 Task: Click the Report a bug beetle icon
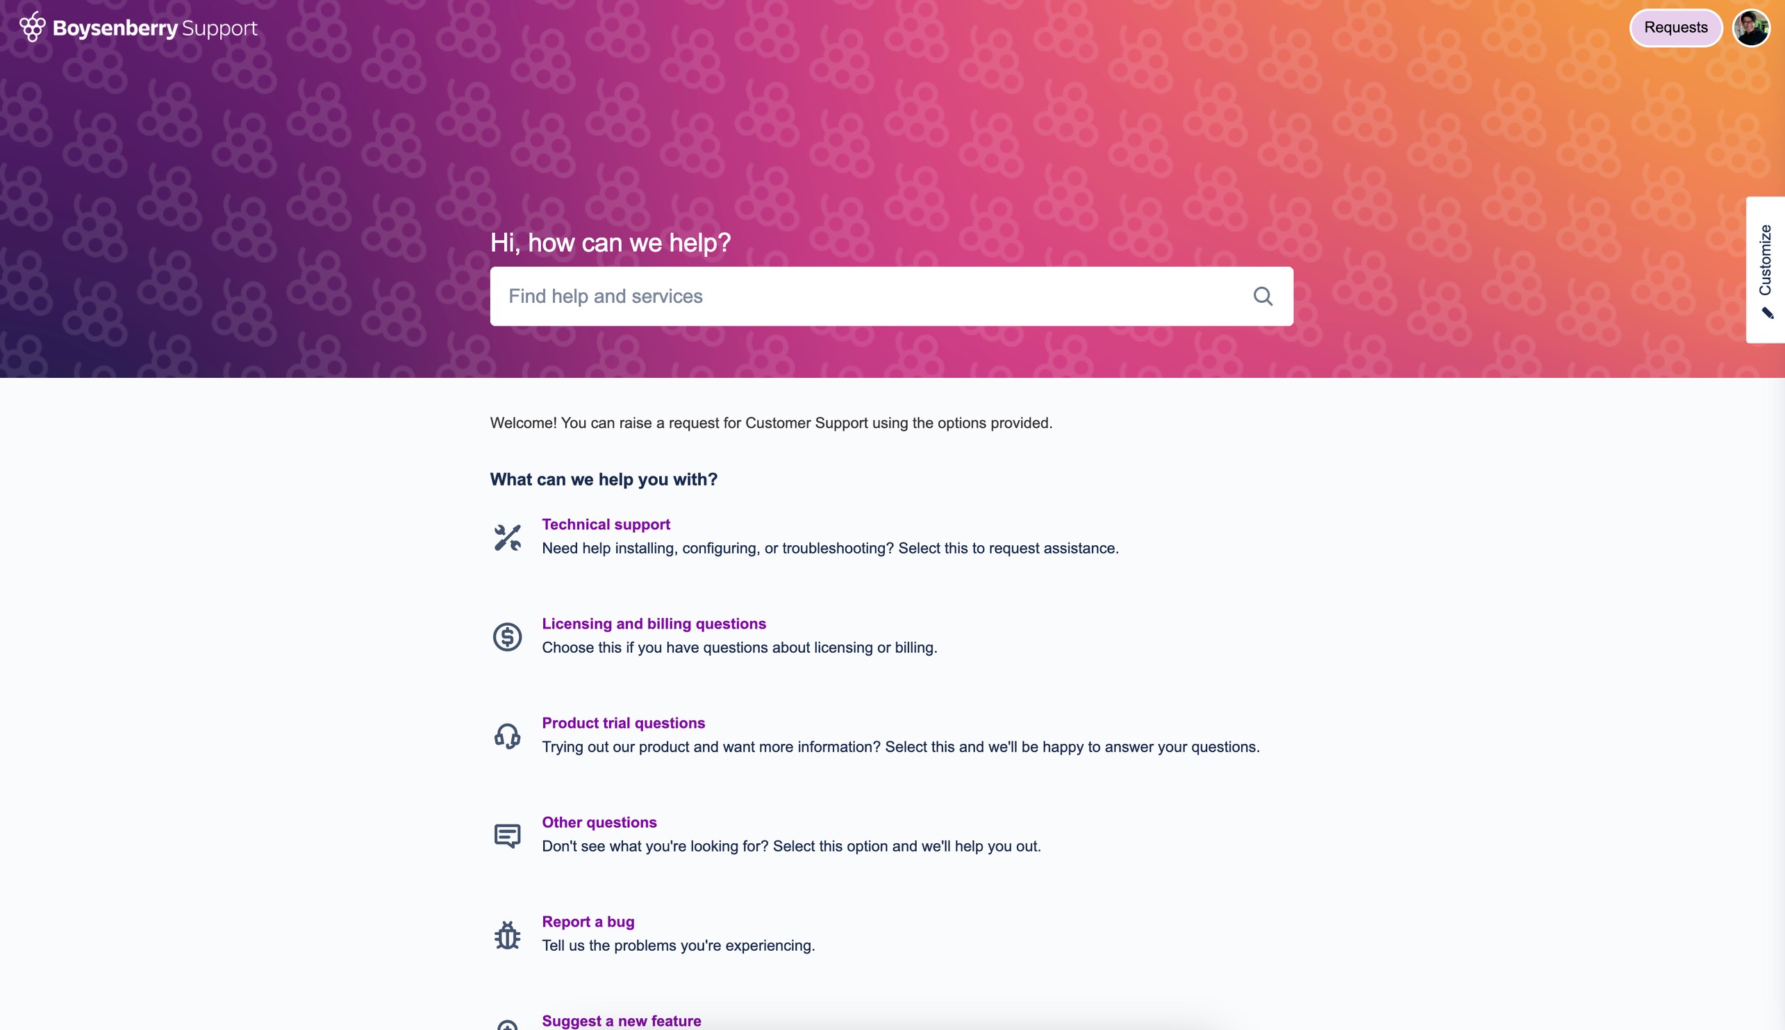click(506, 933)
